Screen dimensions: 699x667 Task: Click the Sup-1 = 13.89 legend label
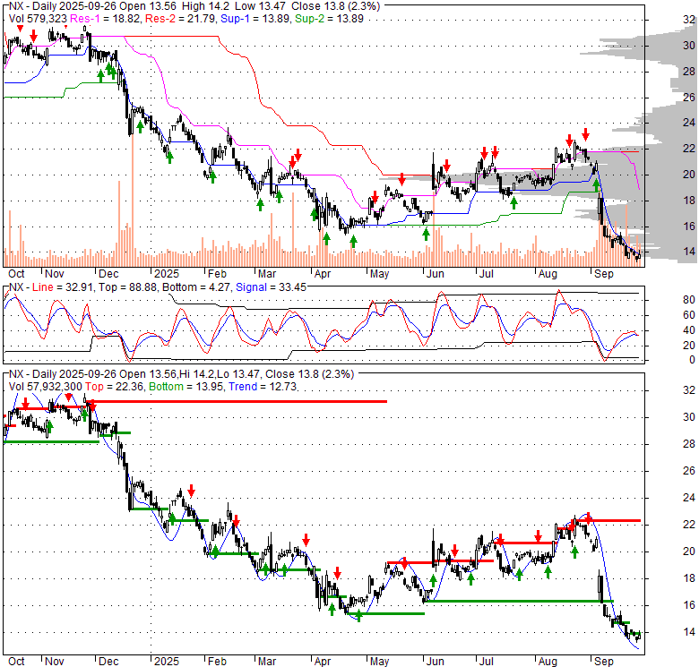255,19
